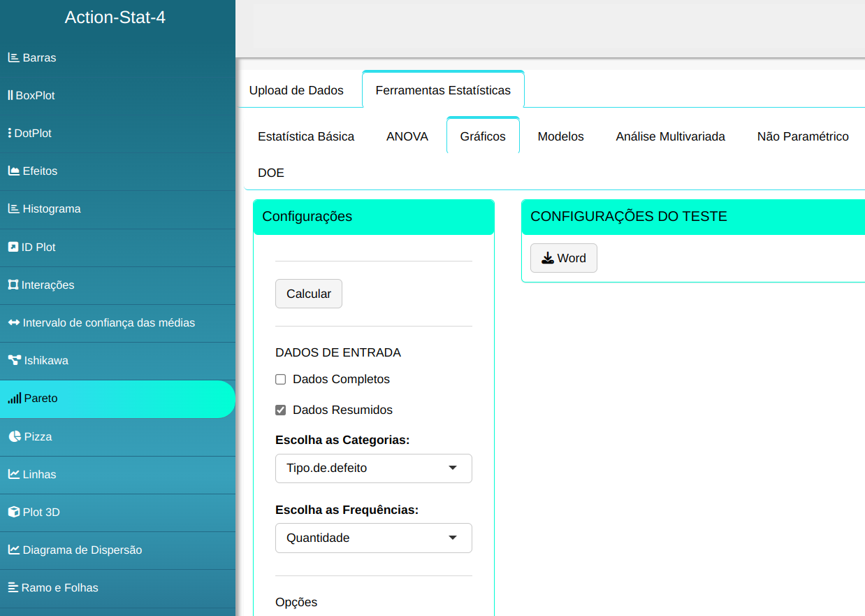Screen dimensions: 865x616
Task: Click the Ishikawa diagram icon
Action: click(14, 361)
